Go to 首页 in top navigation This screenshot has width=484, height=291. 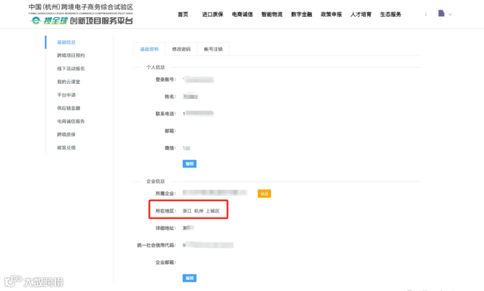[183, 14]
